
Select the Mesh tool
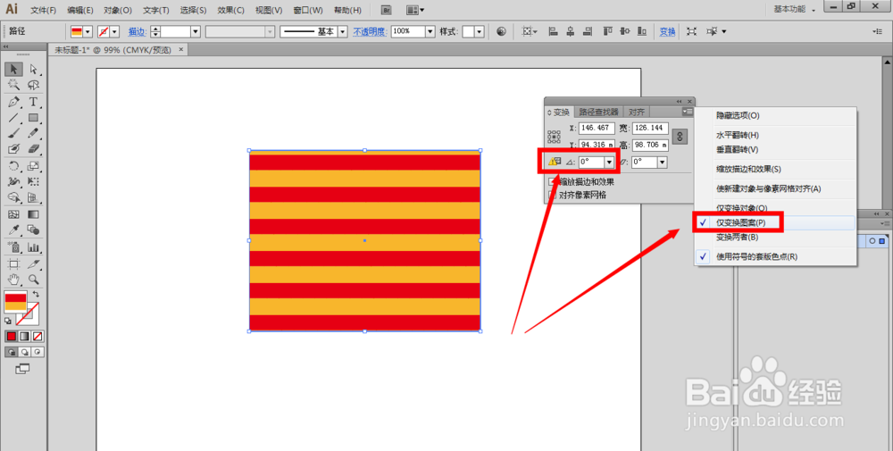[13, 214]
